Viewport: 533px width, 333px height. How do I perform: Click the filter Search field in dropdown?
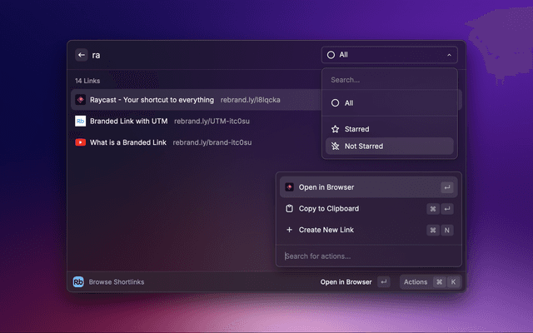[x=389, y=80]
